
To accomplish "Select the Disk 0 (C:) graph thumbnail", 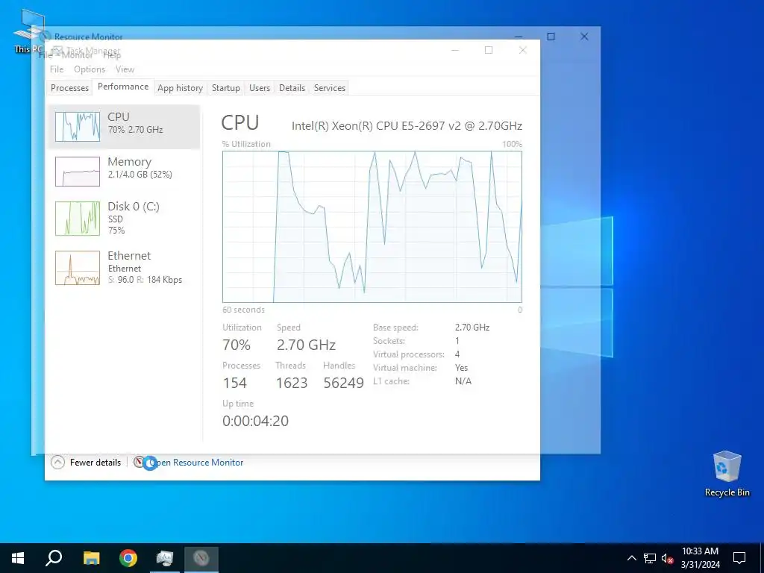I will point(78,219).
